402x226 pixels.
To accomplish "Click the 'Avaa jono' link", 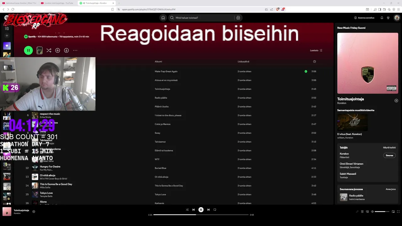I will (x=391, y=189).
